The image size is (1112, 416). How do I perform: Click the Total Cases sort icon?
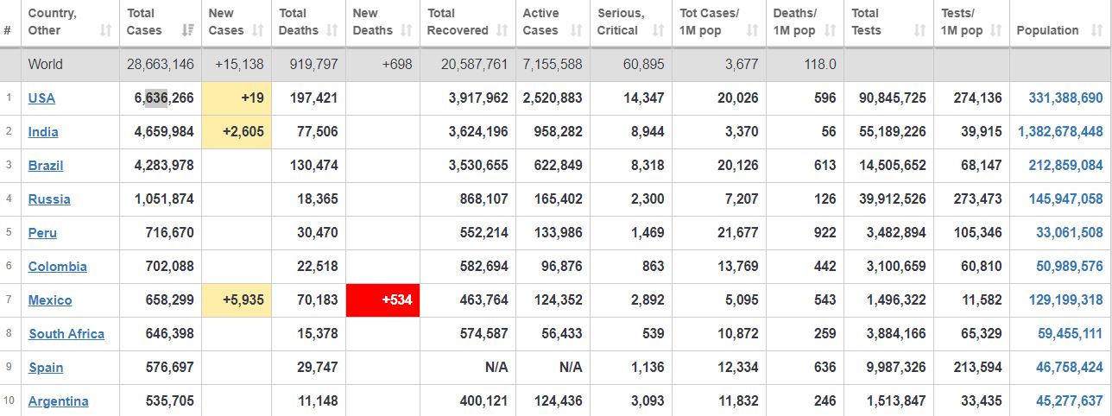(x=187, y=30)
